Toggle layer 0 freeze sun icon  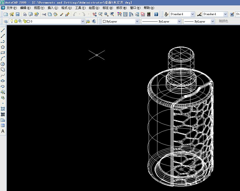point(16,21)
